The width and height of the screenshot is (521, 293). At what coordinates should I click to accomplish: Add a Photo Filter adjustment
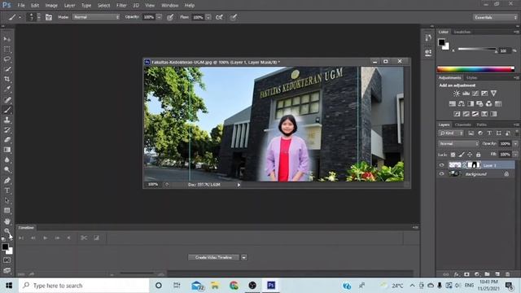[x=479, y=103]
